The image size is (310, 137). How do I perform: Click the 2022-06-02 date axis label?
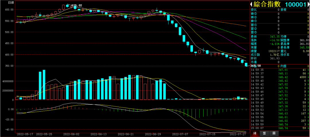[x=71, y=134]
